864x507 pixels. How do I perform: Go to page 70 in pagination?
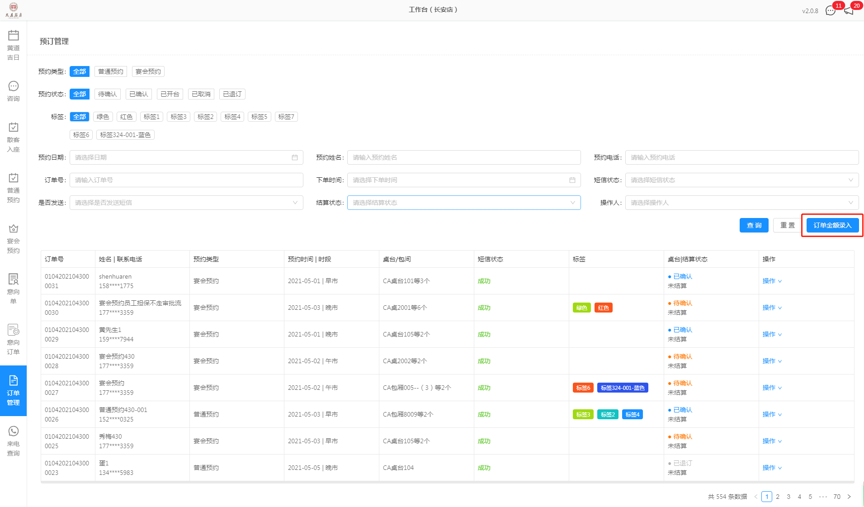837,497
